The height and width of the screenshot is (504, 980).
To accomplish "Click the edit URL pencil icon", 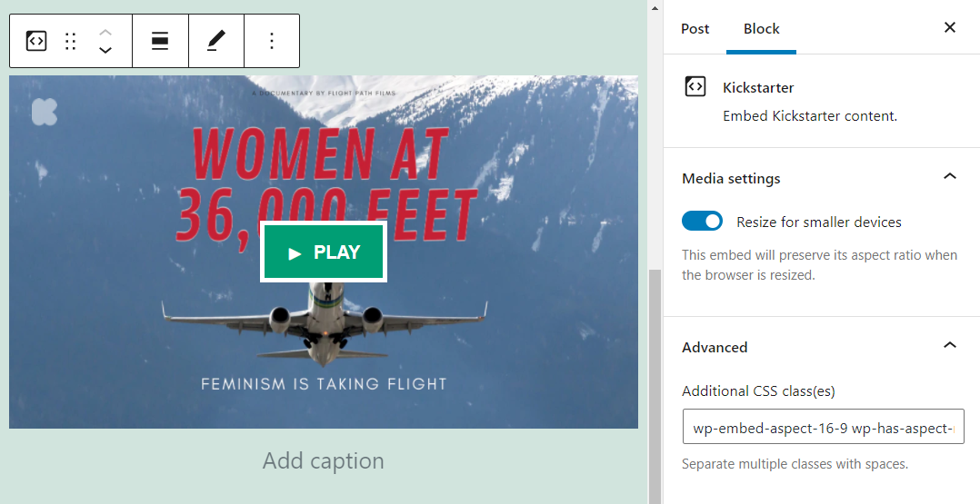I will (215, 41).
